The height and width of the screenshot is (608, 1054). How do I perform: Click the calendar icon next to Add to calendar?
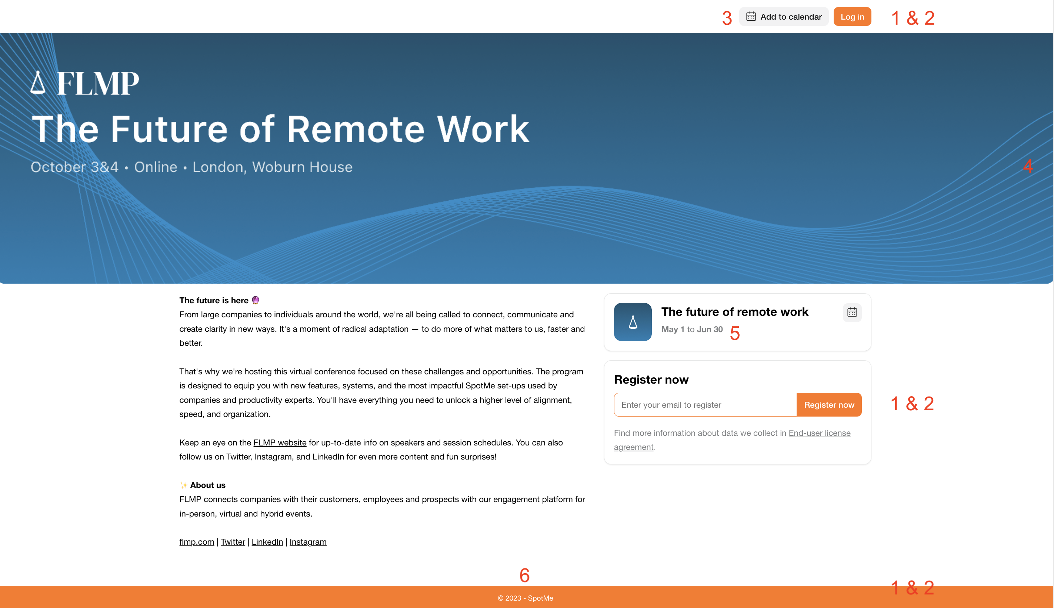[751, 16]
